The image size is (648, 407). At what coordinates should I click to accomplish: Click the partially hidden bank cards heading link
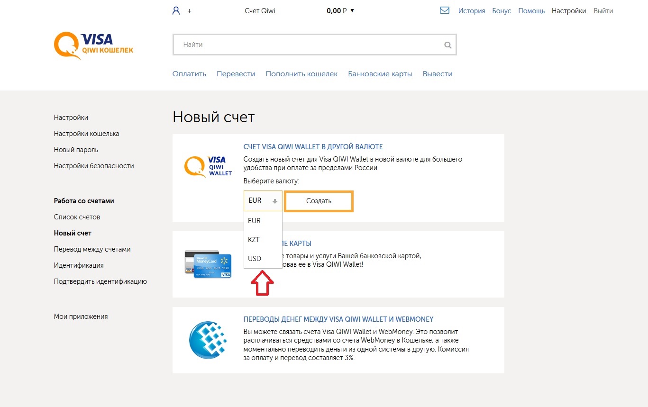point(297,244)
